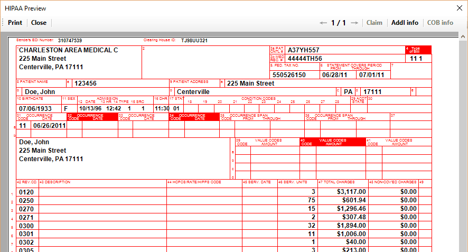Advance to next page with right arrow
This screenshot has height=252, width=468.
pos(354,23)
